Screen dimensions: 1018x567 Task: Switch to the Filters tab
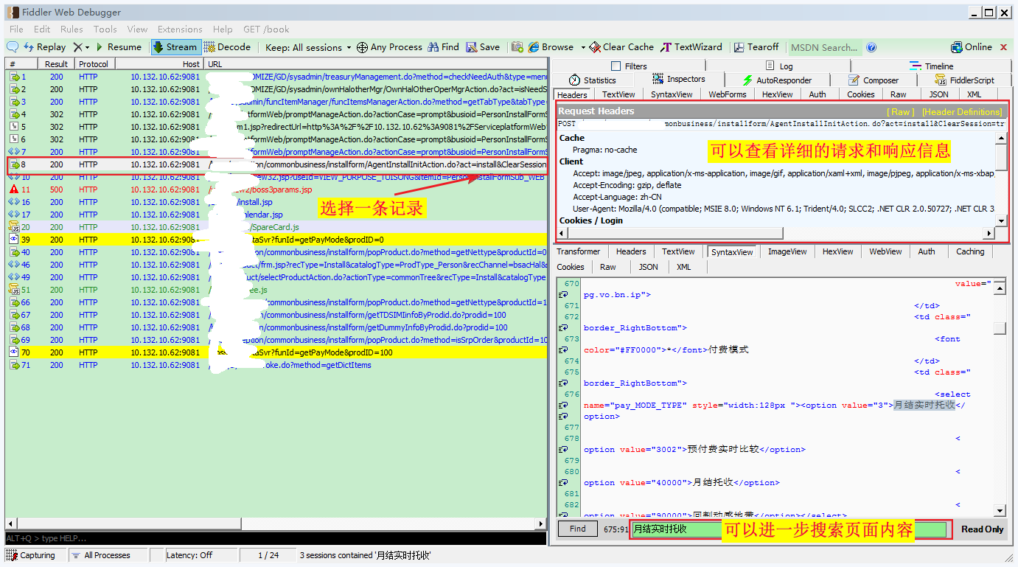pyautogui.click(x=629, y=66)
